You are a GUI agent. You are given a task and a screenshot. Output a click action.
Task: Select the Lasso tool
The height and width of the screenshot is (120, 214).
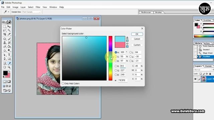click(5, 30)
